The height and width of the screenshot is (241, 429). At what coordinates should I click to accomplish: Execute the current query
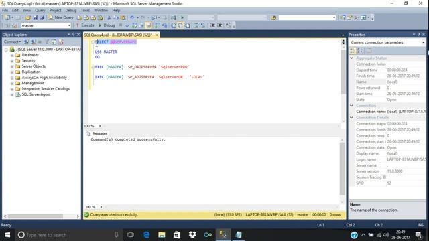pyautogui.click(x=85, y=25)
